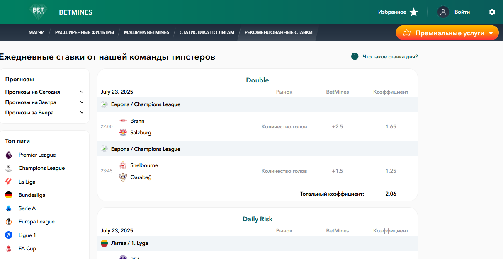Select Bundesliga in top leagues

point(32,195)
